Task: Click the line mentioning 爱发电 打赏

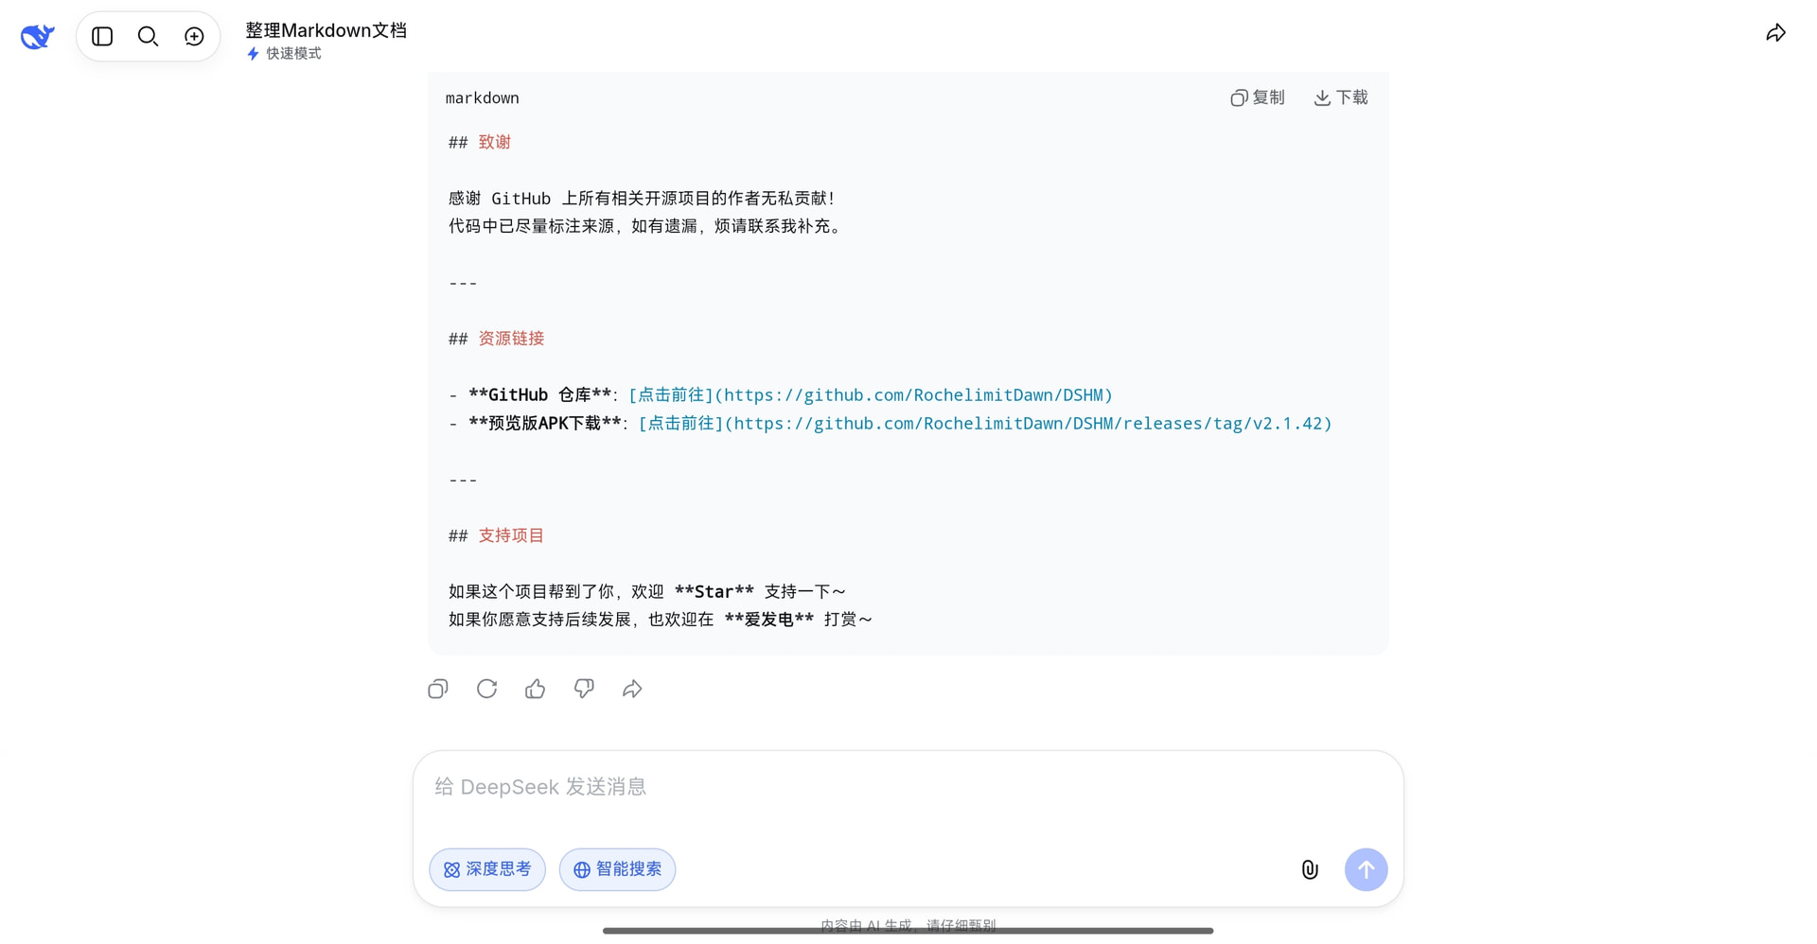Action: [661, 620]
